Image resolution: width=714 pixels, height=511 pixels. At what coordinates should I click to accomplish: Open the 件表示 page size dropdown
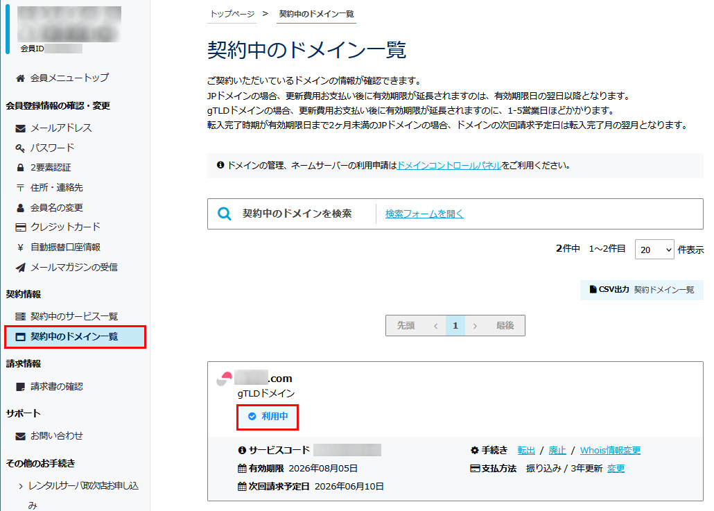[654, 250]
